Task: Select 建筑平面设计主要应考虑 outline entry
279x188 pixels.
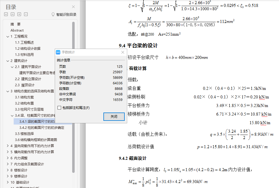Action: tap(37, 73)
